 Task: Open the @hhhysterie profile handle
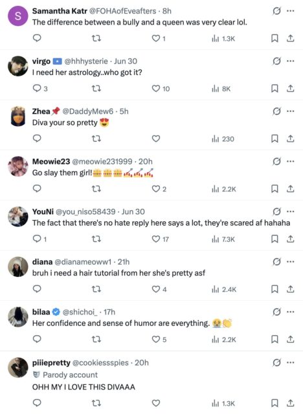point(86,61)
